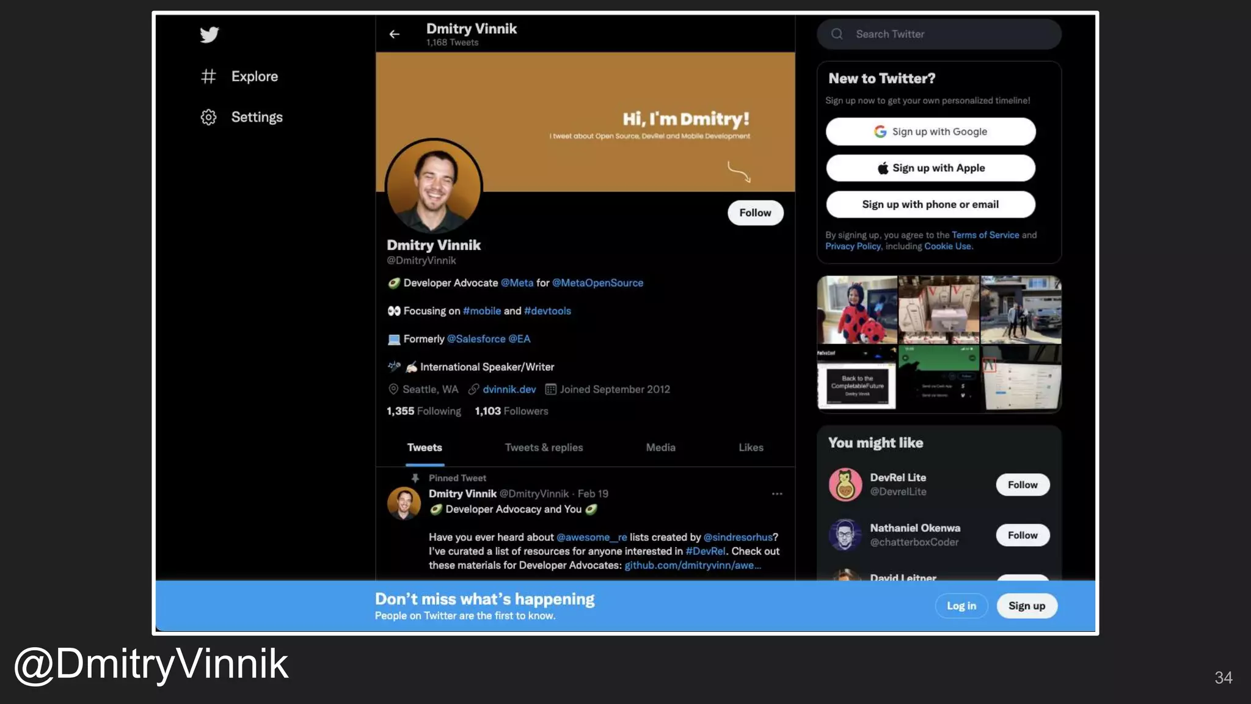This screenshot has height=704, width=1251.
Task: Click the large profile photo avatar
Action: [434, 186]
